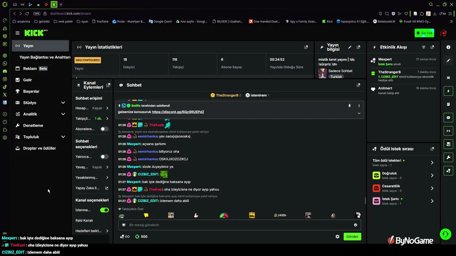Edit the stream info with the pencil icon
The height and width of the screenshot is (256, 456).
(x=350, y=47)
